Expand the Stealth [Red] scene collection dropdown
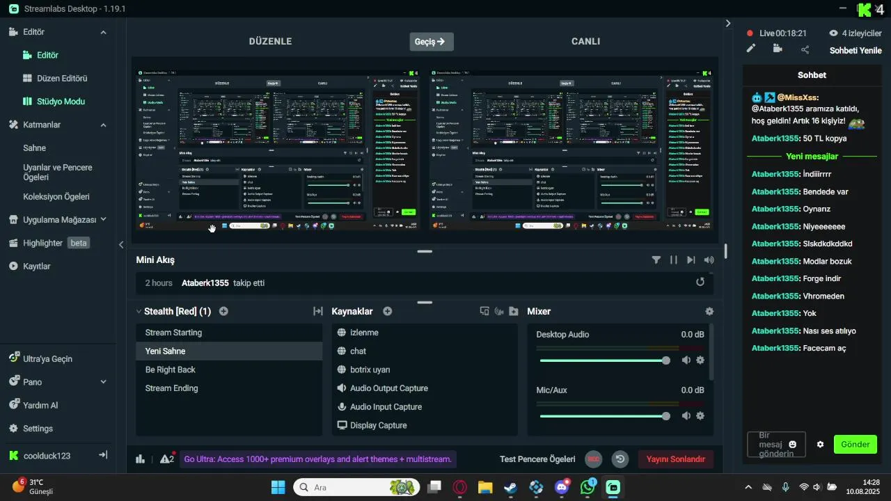 point(173,312)
